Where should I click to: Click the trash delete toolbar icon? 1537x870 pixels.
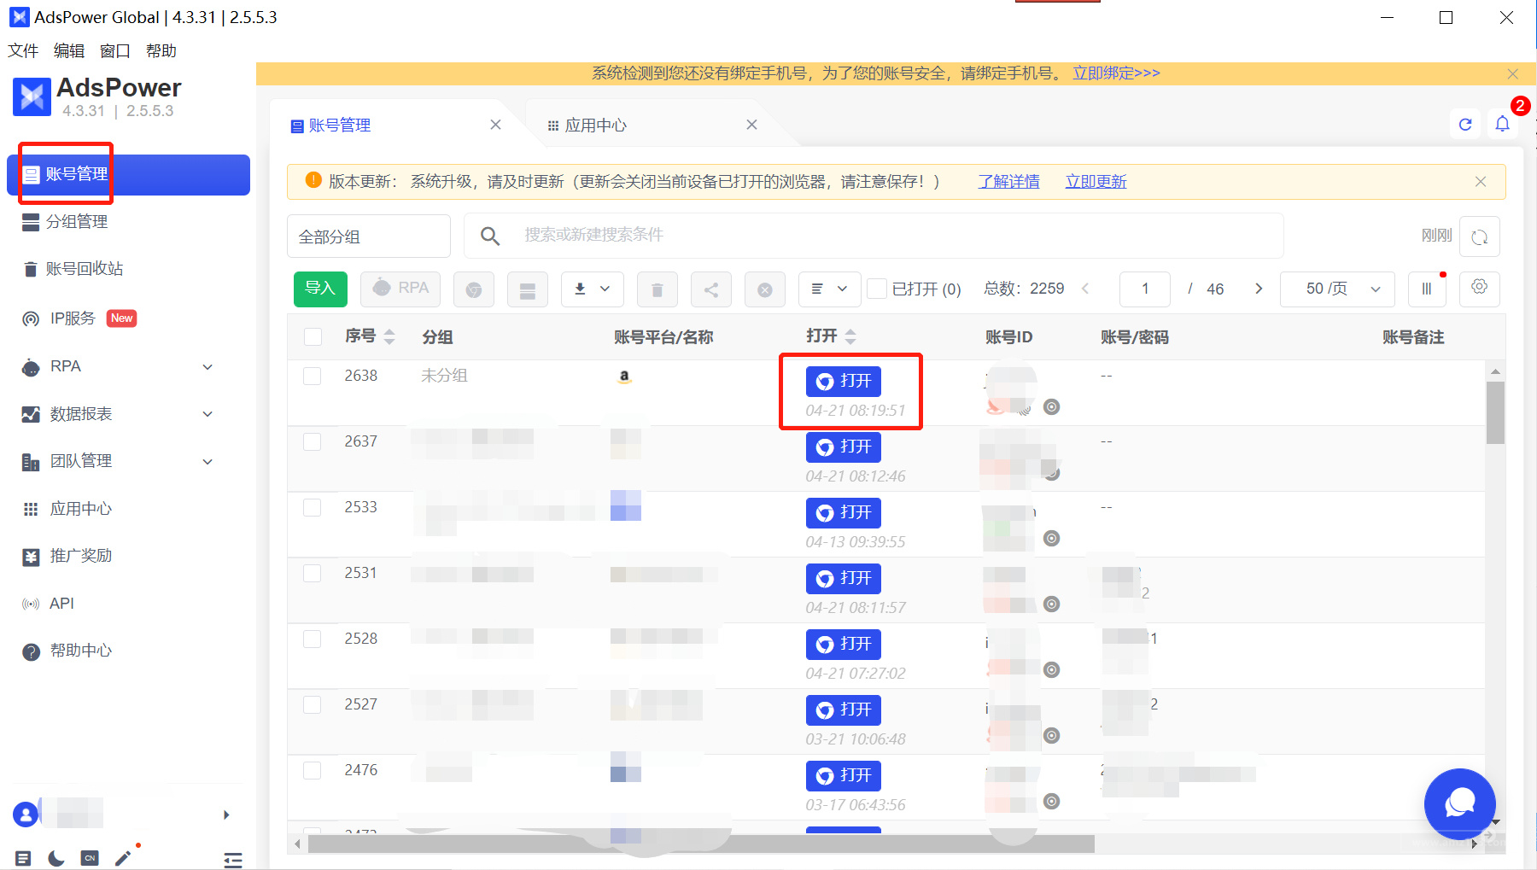click(657, 289)
